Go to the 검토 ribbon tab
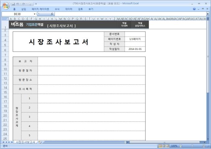The height and width of the screenshot is (149, 211). [x=80, y=9]
